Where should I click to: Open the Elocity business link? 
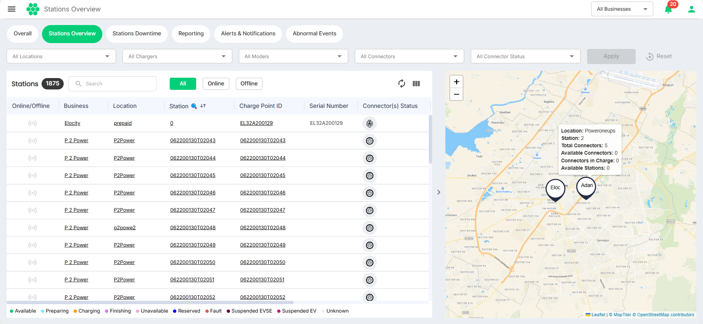click(x=73, y=123)
